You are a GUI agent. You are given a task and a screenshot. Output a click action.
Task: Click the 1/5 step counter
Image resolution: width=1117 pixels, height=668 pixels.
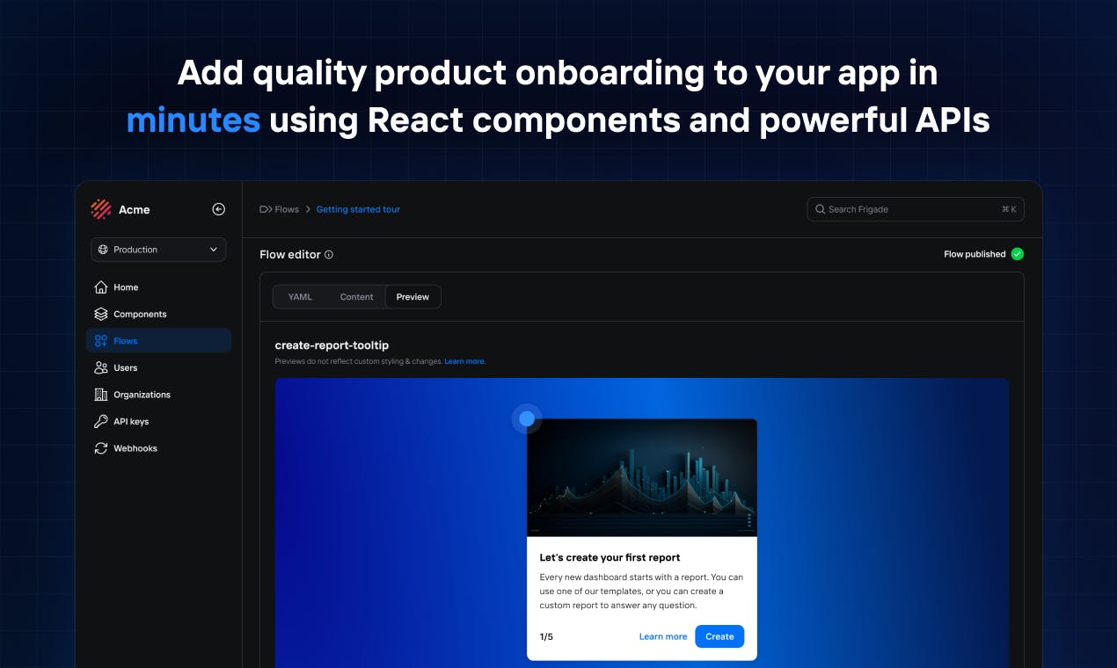coord(546,636)
